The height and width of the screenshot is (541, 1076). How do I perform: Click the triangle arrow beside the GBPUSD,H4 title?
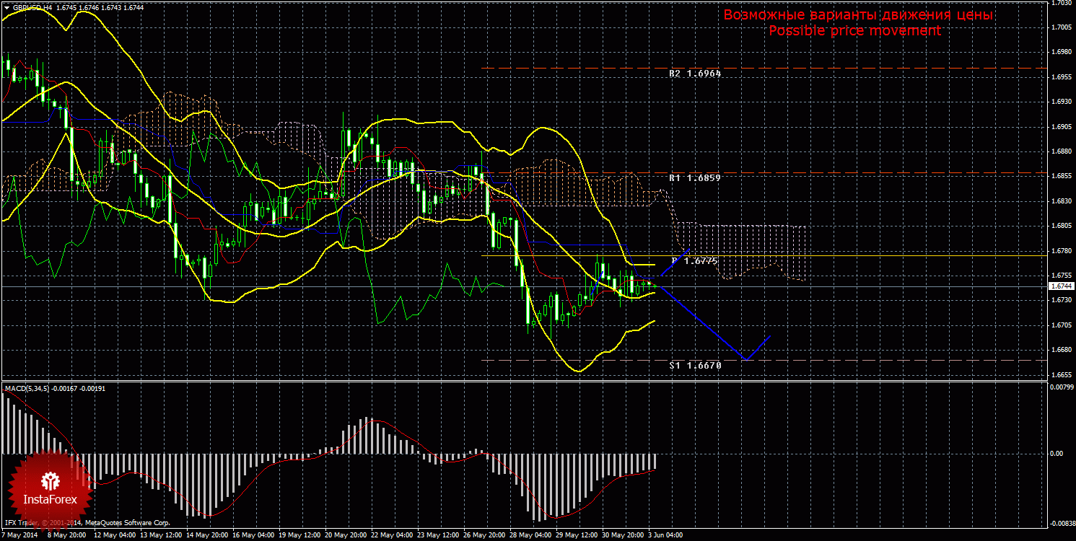tap(6, 6)
